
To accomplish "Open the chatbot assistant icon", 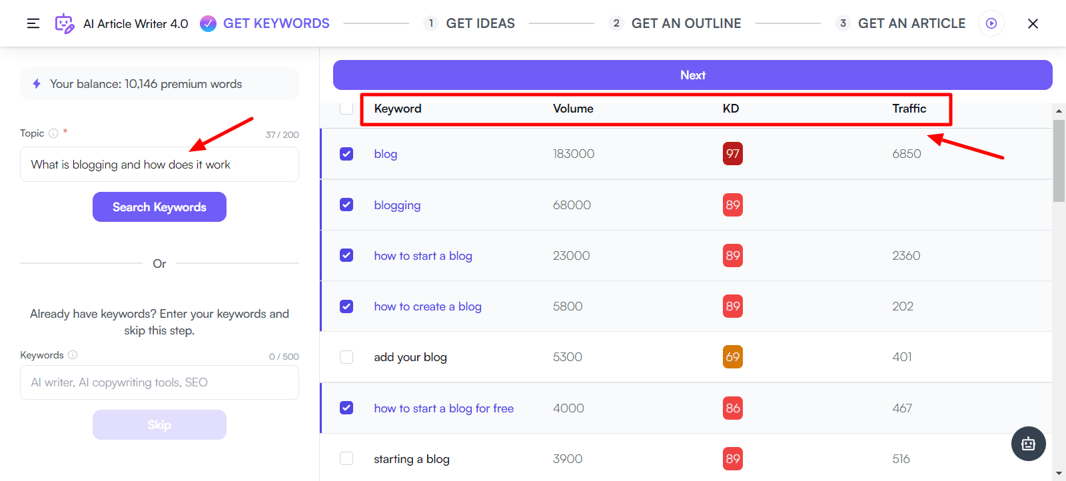I will coord(1028,444).
